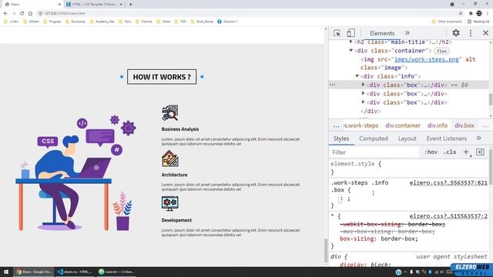Click the HOW IT WORKS ? heading
Screen dimensions: 493x277
tap(162, 77)
